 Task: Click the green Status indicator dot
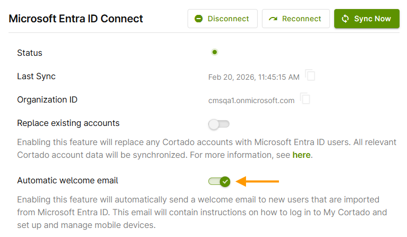pos(215,52)
